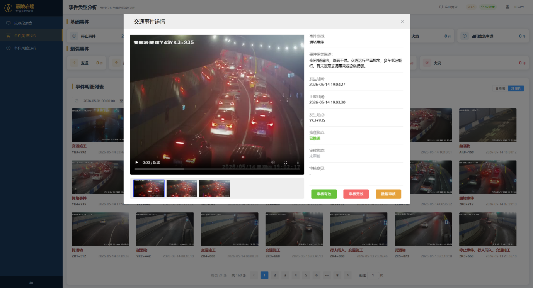533x288 pixels.
Task: Collapse the sidebar with the hamburger icon
Action: click(x=31, y=282)
